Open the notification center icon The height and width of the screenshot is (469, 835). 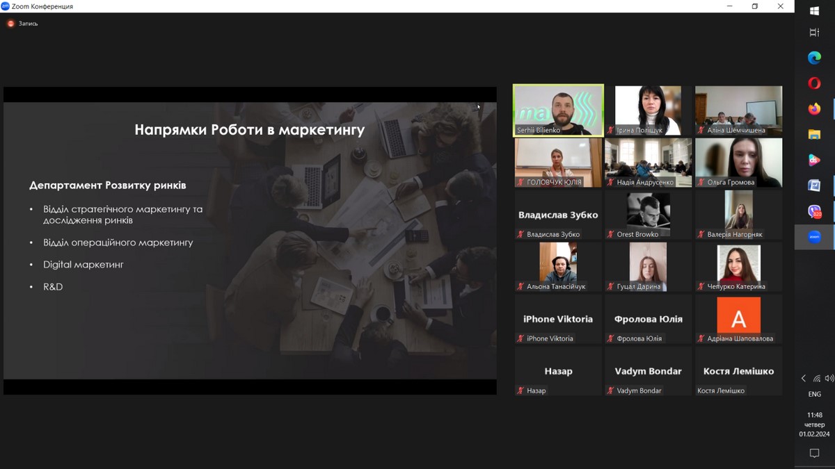(x=814, y=453)
